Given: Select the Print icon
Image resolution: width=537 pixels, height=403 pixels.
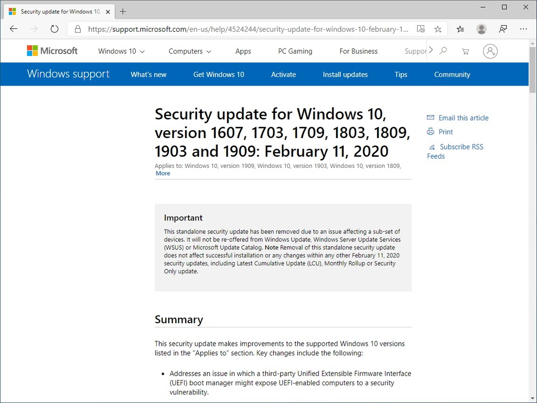Looking at the screenshot, I should click(x=430, y=132).
